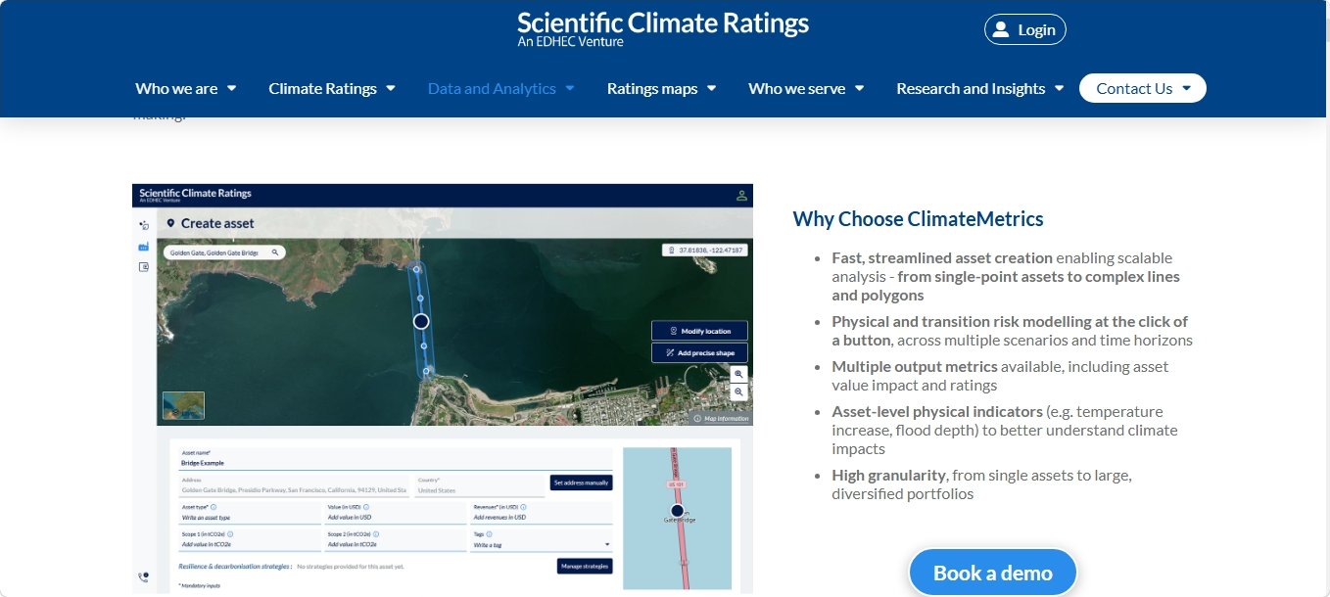Click the Create asset heading
The width and height of the screenshot is (1330, 597).
[217, 223]
